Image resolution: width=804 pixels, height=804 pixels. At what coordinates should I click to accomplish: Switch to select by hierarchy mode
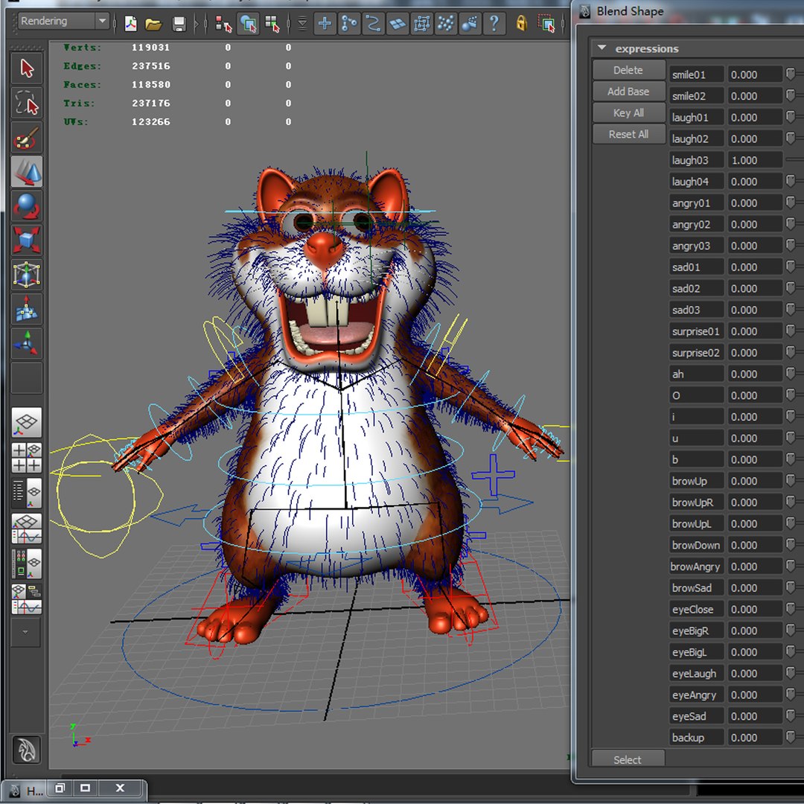pyautogui.click(x=223, y=24)
